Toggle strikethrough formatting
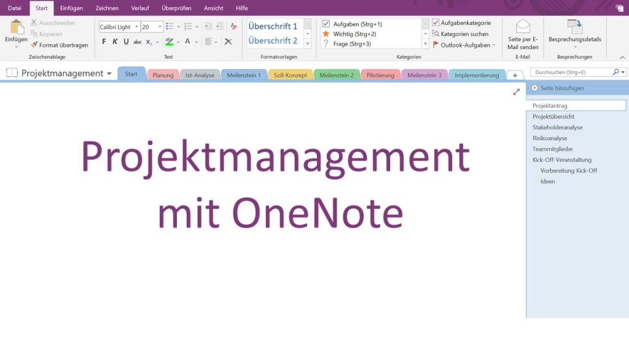 coord(137,42)
